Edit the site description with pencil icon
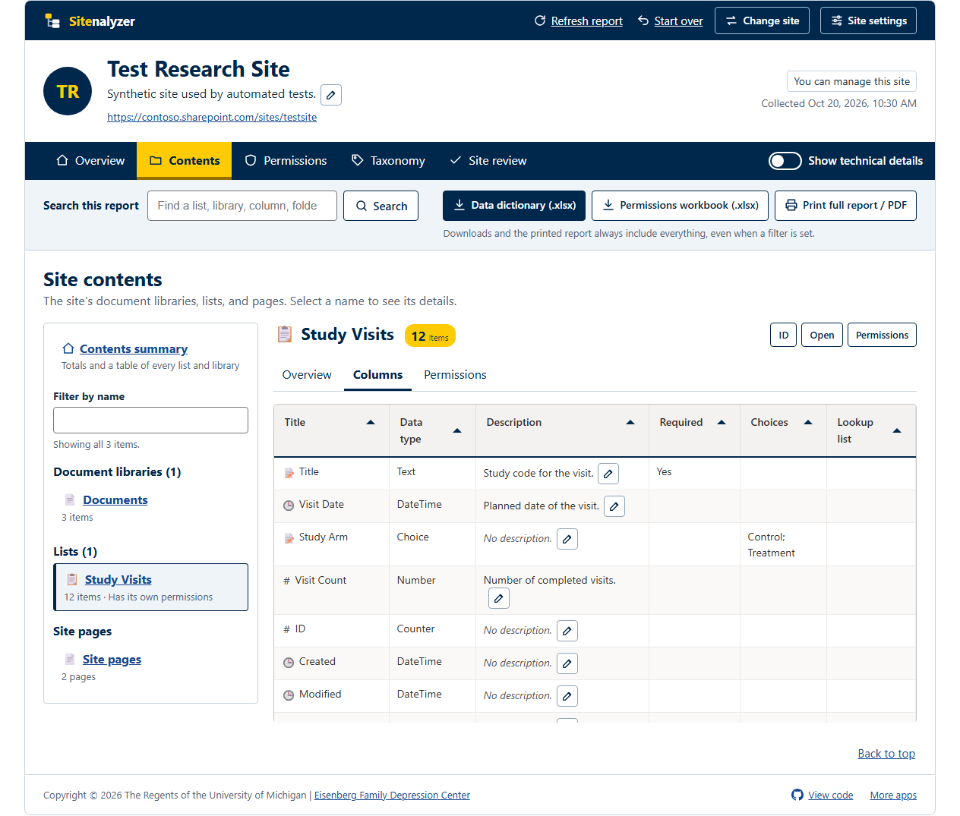Viewport: 960px width, 816px height. pos(331,95)
